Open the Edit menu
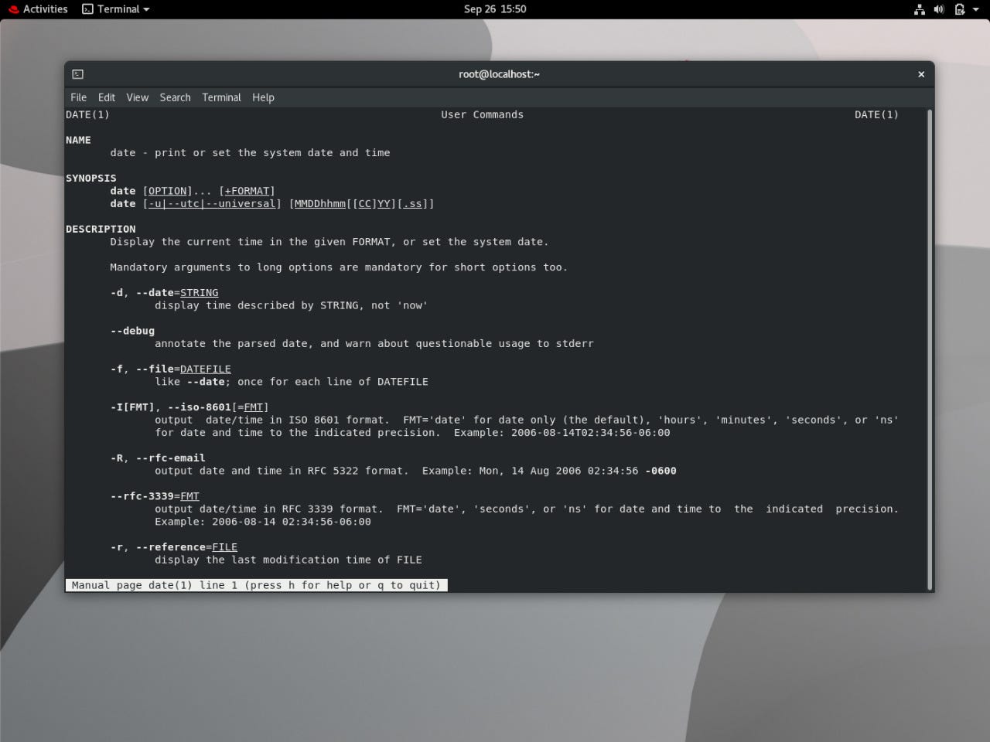 tap(107, 97)
